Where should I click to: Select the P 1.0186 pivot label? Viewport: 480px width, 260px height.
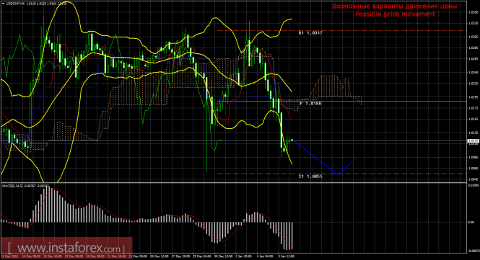coord(310,104)
